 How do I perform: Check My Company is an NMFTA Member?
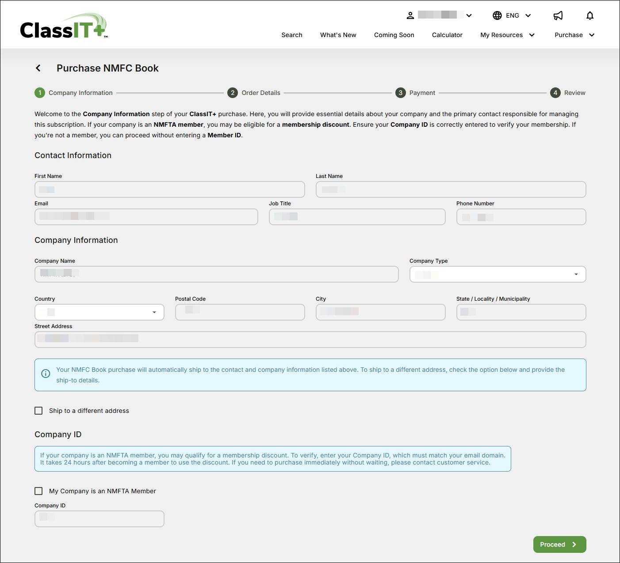pyautogui.click(x=38, y=491)
